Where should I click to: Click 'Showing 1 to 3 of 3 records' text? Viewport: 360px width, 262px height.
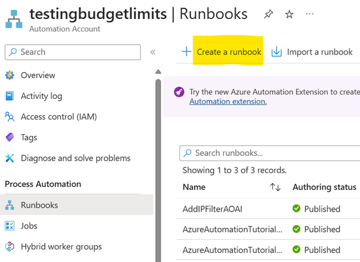pos(234,170)
